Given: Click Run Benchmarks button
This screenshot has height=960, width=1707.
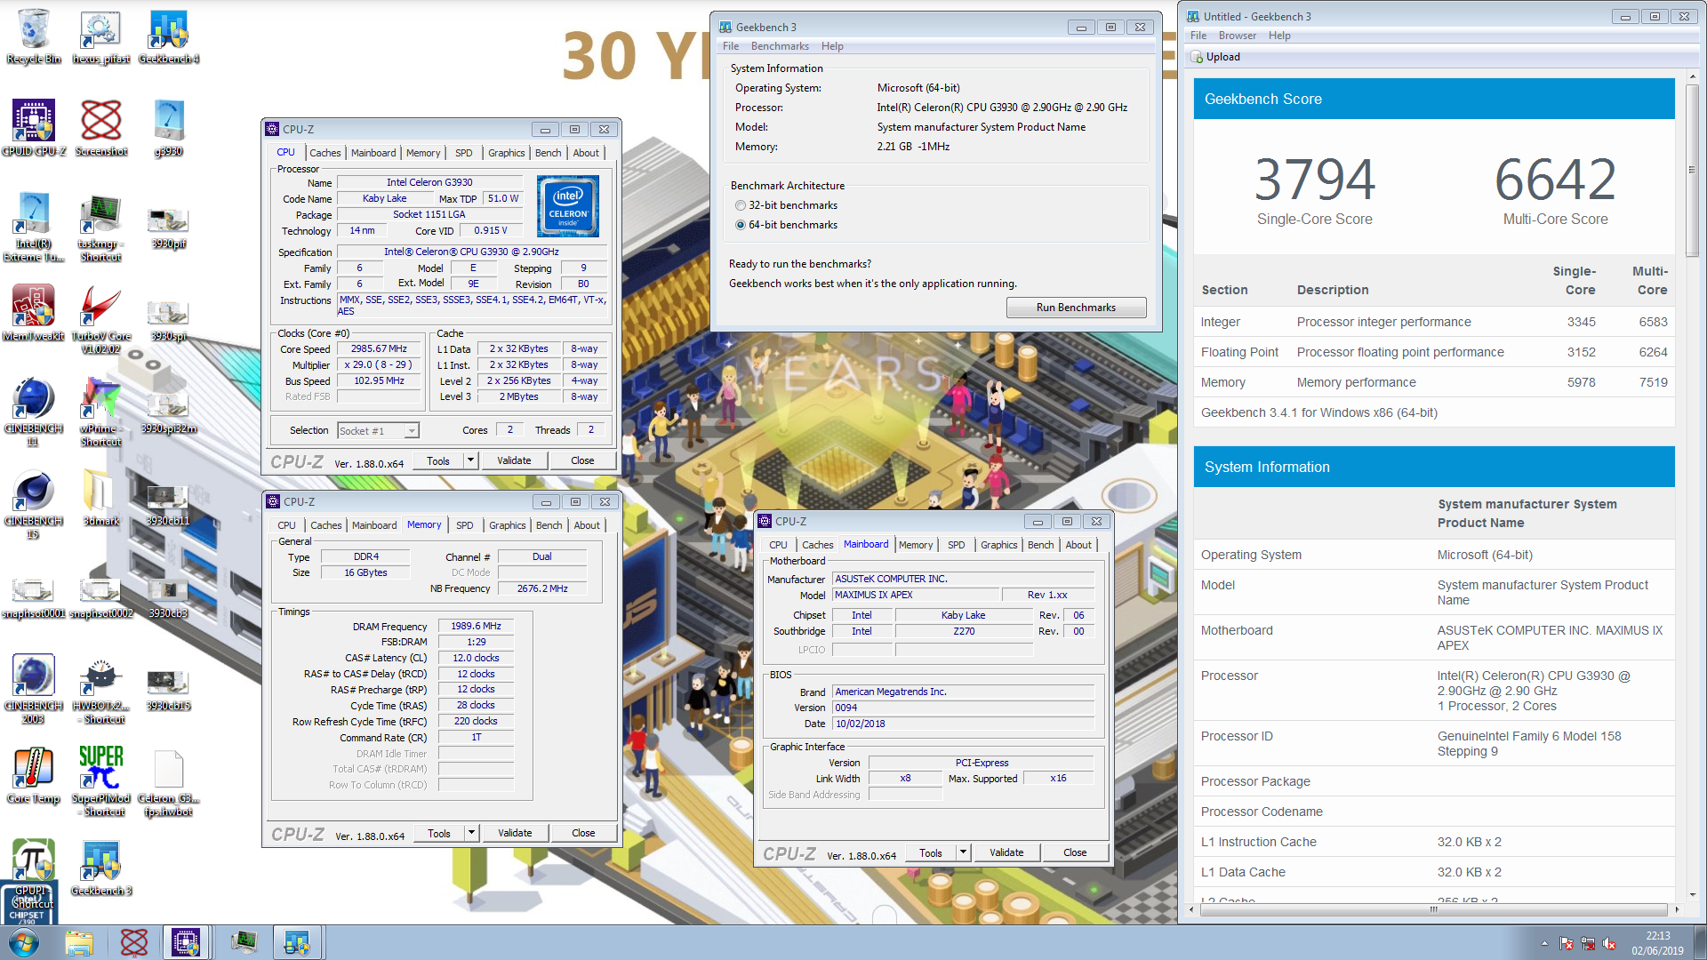Looking at the screenshot, I should click(1076, 308).
